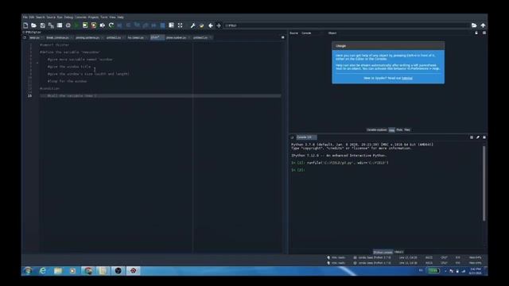The image size is (509, 286).
Task: Switch to OBS from the taskbar
Action: tap(119, 271)
